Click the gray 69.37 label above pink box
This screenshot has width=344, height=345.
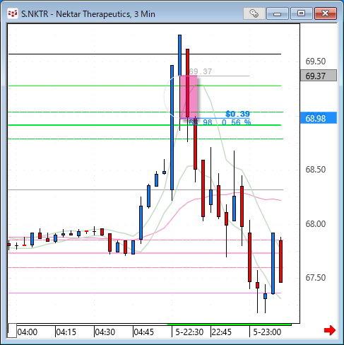201,71
